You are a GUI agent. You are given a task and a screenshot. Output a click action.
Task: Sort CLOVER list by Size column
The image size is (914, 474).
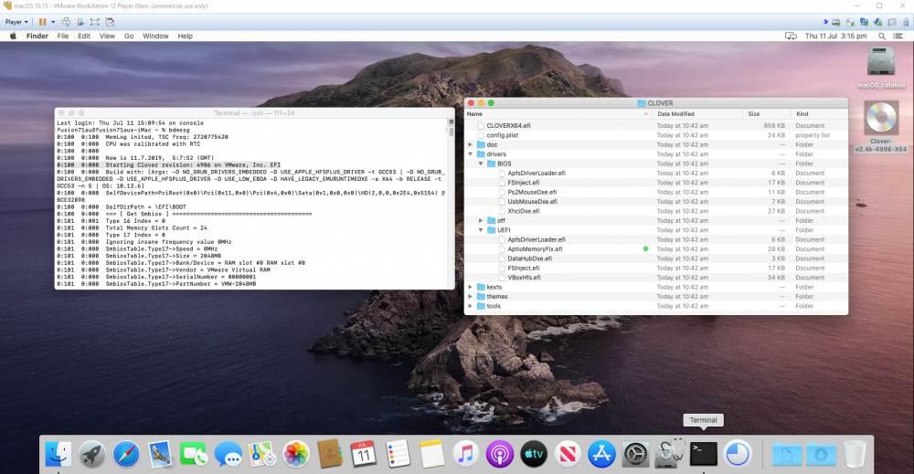click(x=766, y=114)
